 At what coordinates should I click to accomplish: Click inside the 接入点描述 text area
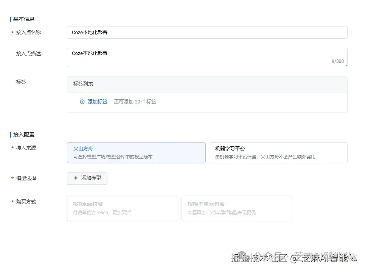(x=207, y=55)
